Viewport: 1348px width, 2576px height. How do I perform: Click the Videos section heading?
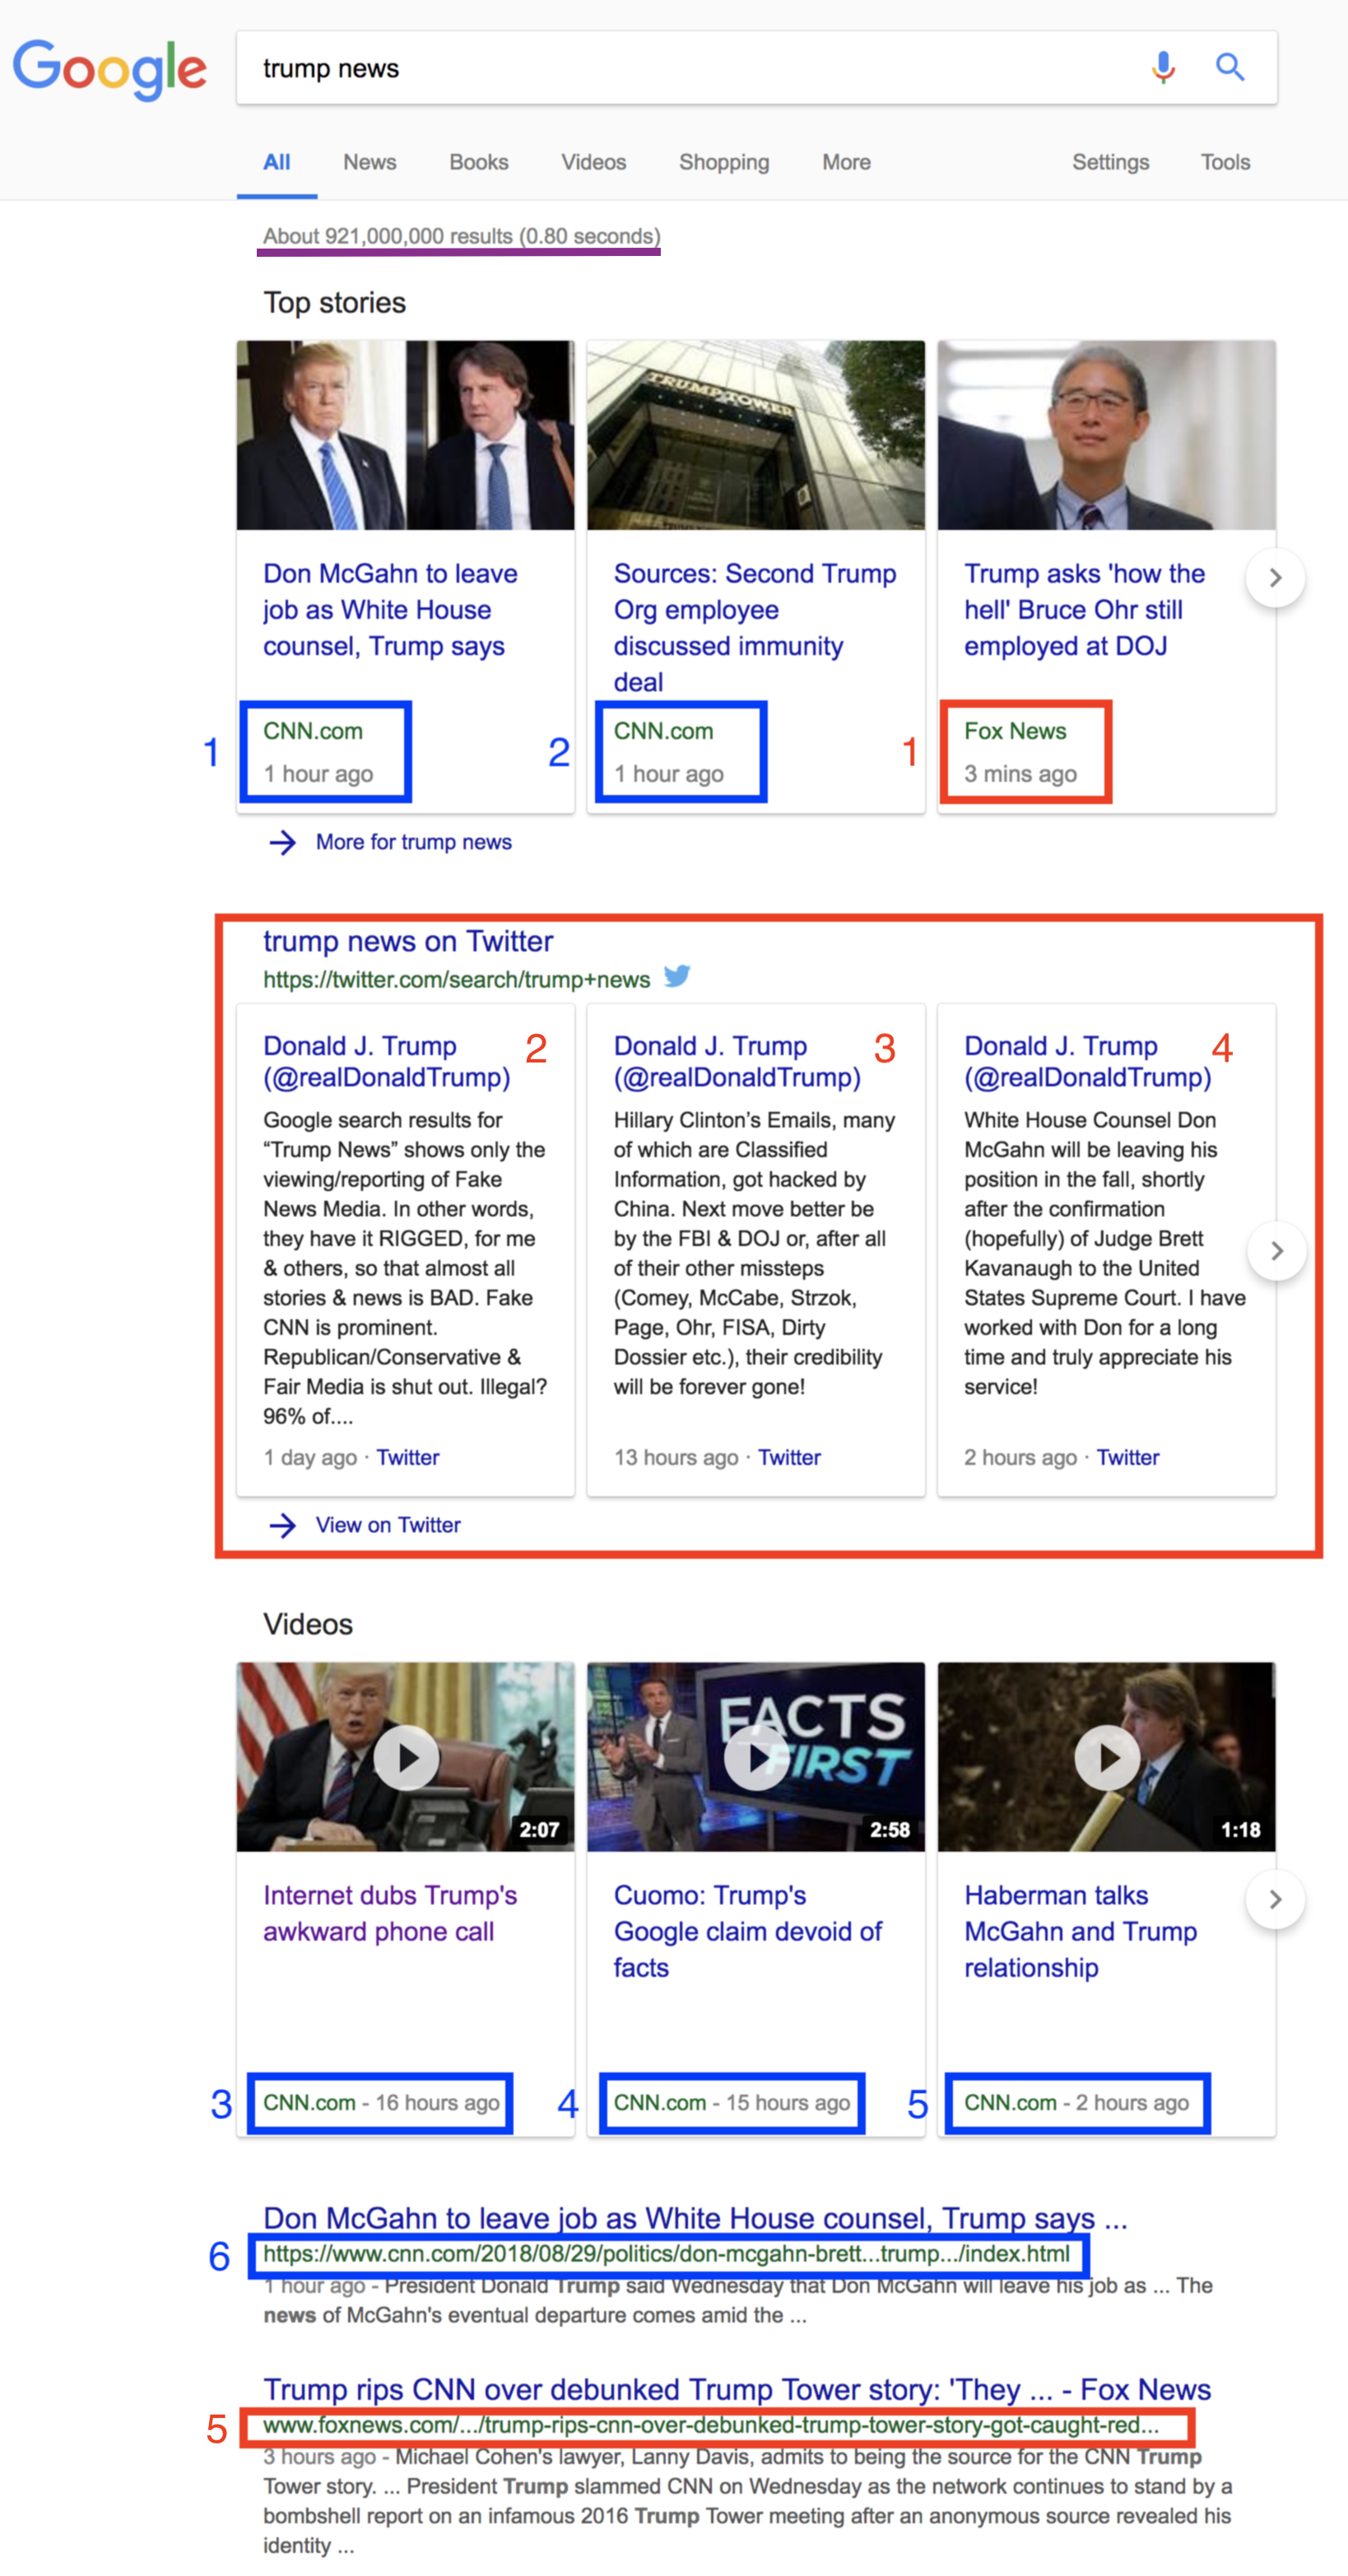pyautogui.click(x=308, y=1624)
